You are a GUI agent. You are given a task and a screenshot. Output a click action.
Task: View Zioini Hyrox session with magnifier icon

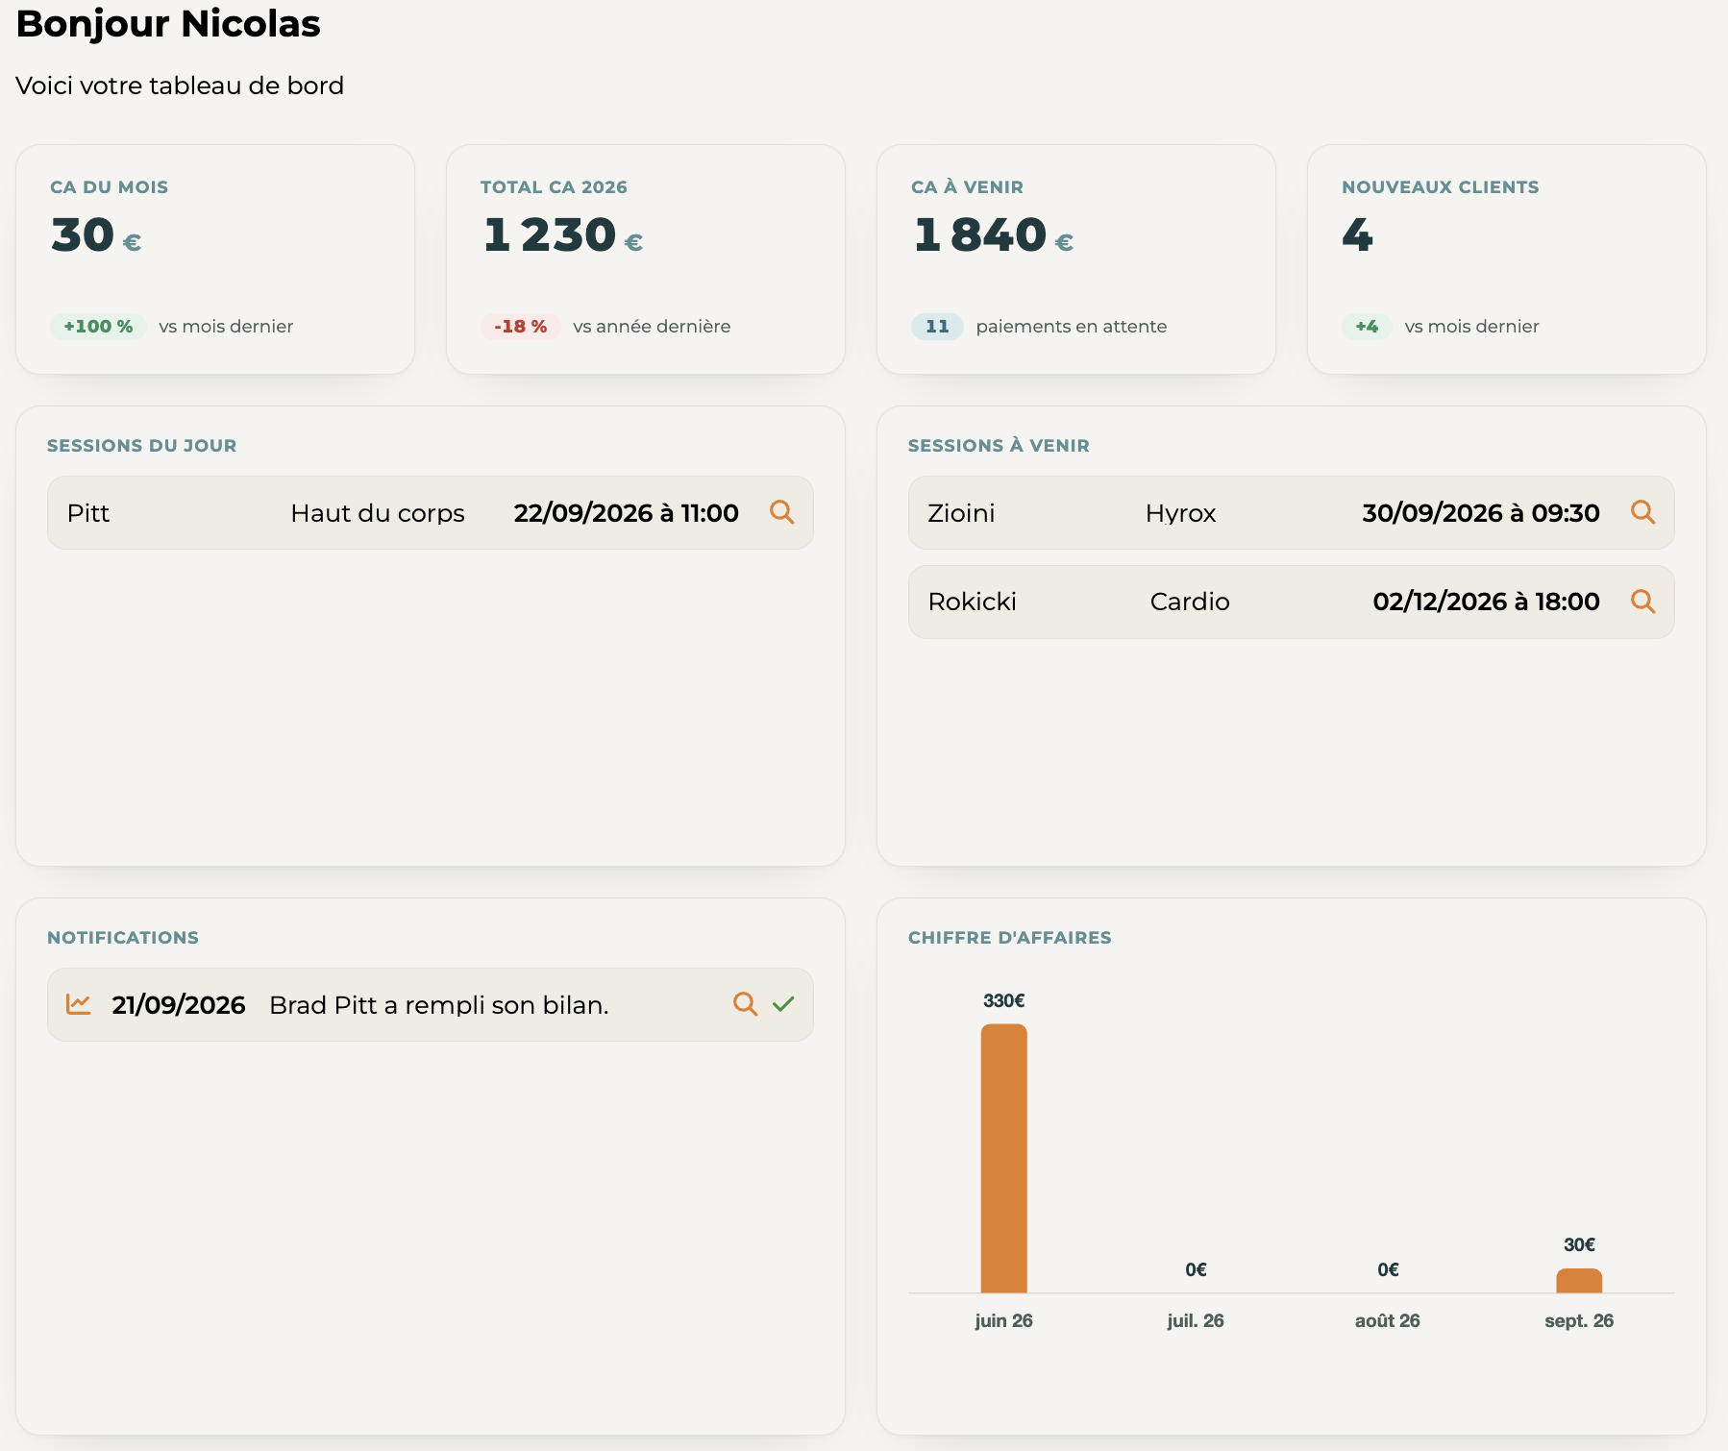(1643, 512)
